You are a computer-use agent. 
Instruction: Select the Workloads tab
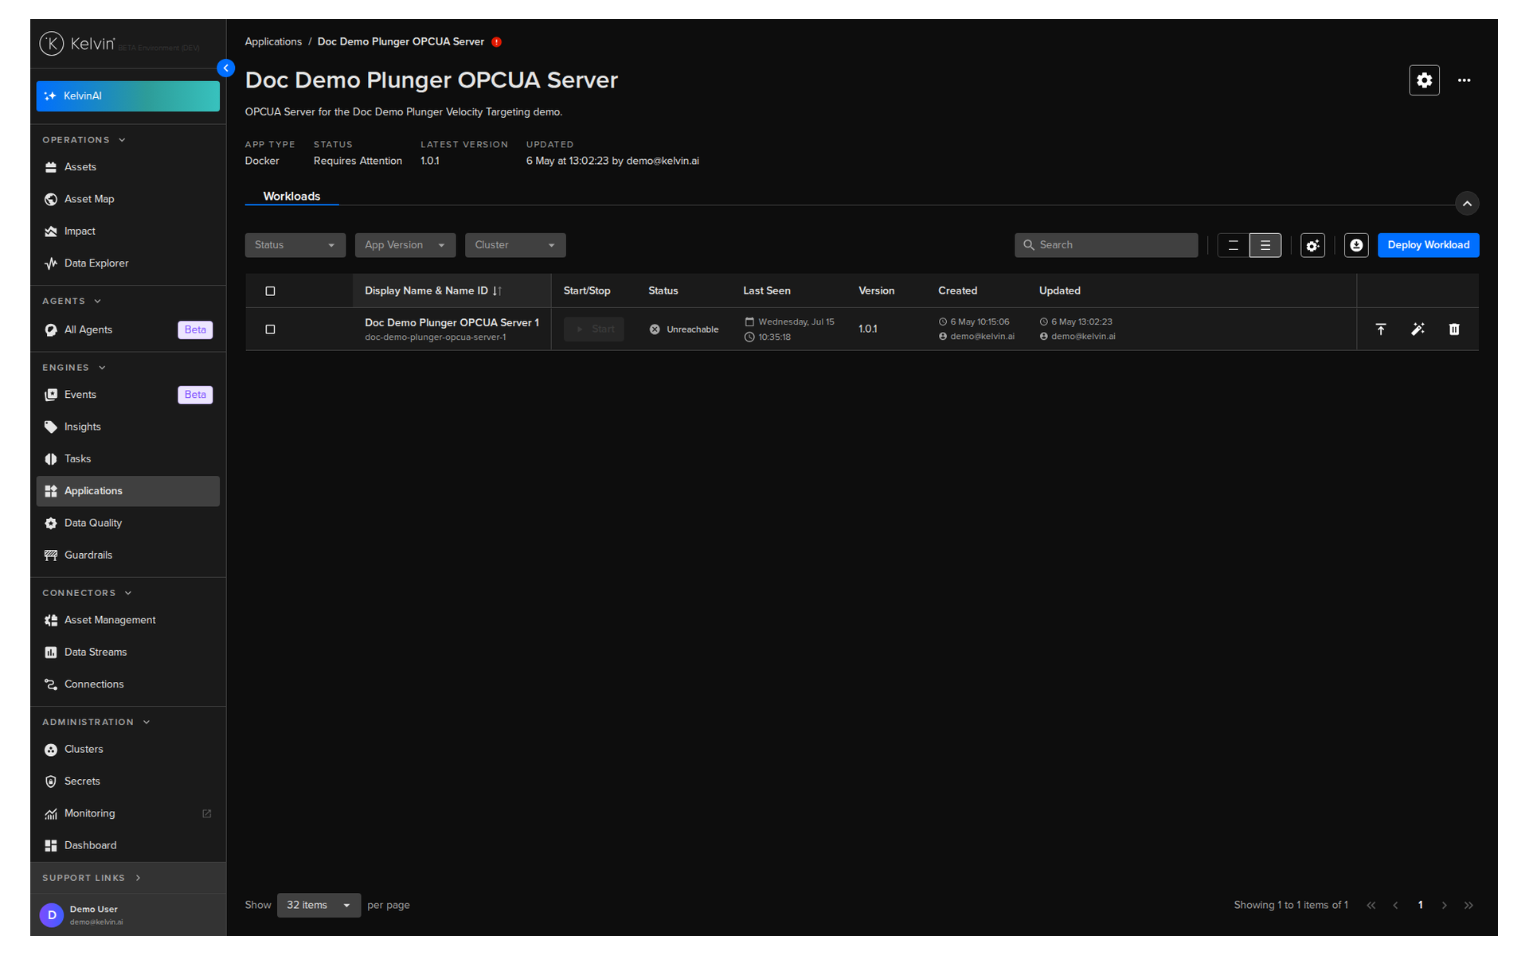[291, 197]
